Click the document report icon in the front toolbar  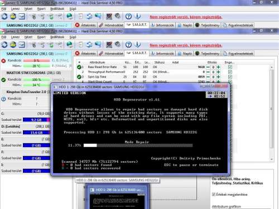tap(80, 45)
